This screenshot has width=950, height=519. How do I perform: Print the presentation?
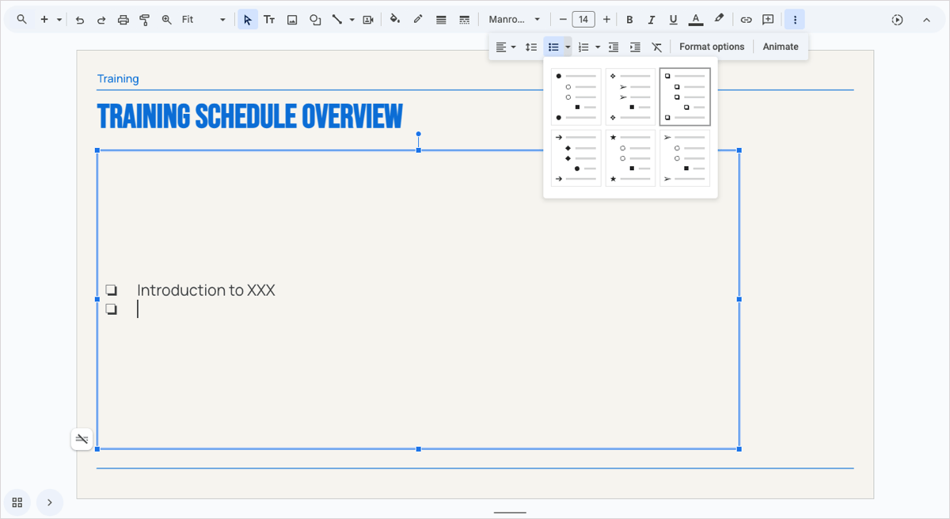coord(123,20)
